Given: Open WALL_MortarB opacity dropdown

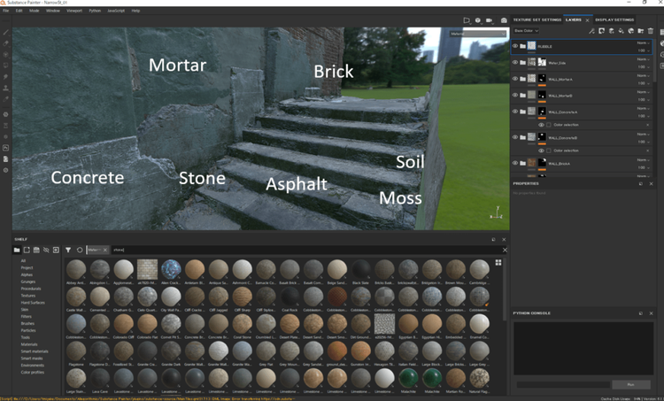Looking at the screenshot, I should coord(644,99).
